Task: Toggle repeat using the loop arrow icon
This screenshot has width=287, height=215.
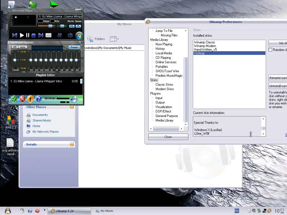Action: [x=70, y=35]
